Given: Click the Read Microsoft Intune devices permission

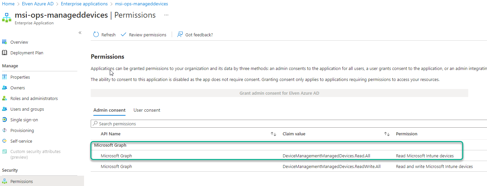Looking at the screenshot, I should click(425, 156).
